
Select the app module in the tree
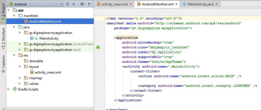coord(21,10)
